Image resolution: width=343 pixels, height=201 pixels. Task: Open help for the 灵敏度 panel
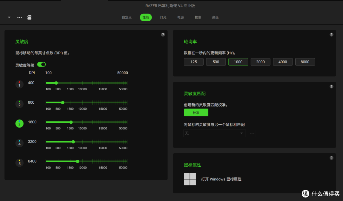(163, 35)
